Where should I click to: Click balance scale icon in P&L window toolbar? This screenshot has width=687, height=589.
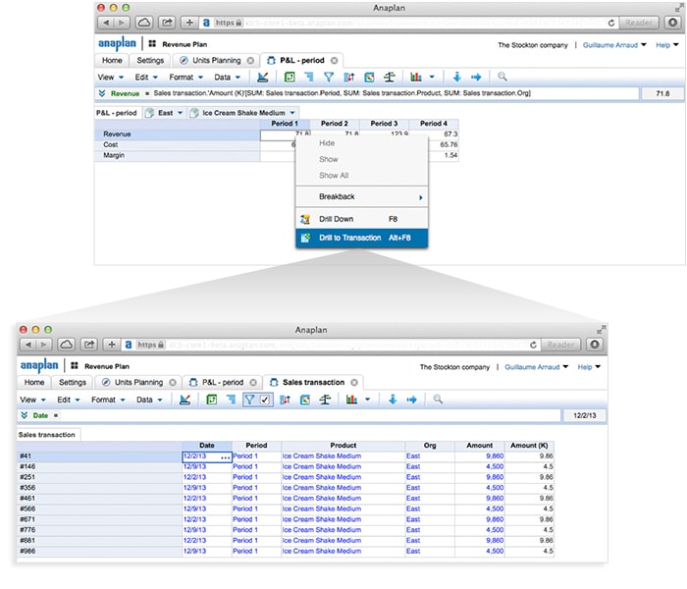tap(389, 78)
